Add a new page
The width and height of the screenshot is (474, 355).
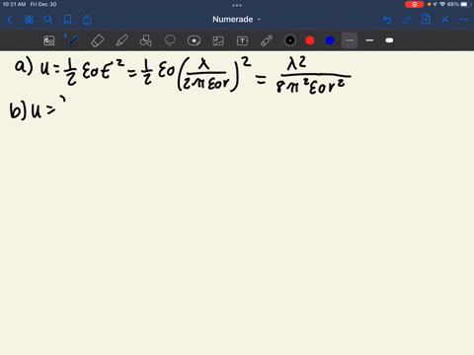[x=426, y=20]
